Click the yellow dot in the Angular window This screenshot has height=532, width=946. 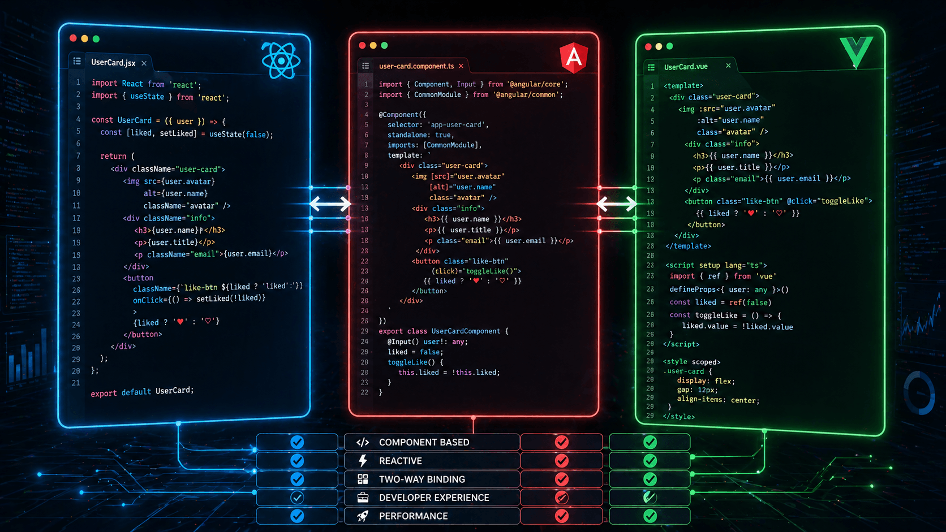pos(373,45)
